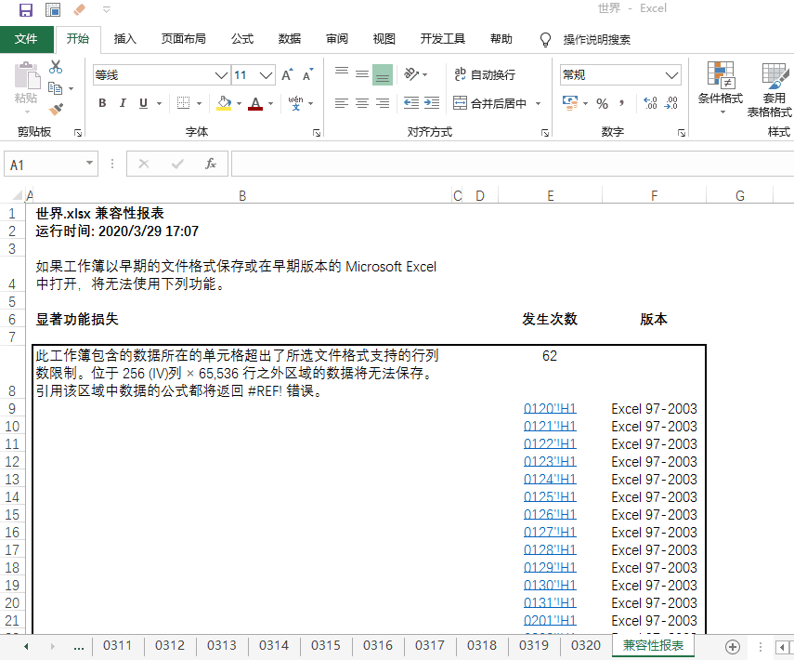
Task: Click the Cut scissors icon
Action: 56,67
